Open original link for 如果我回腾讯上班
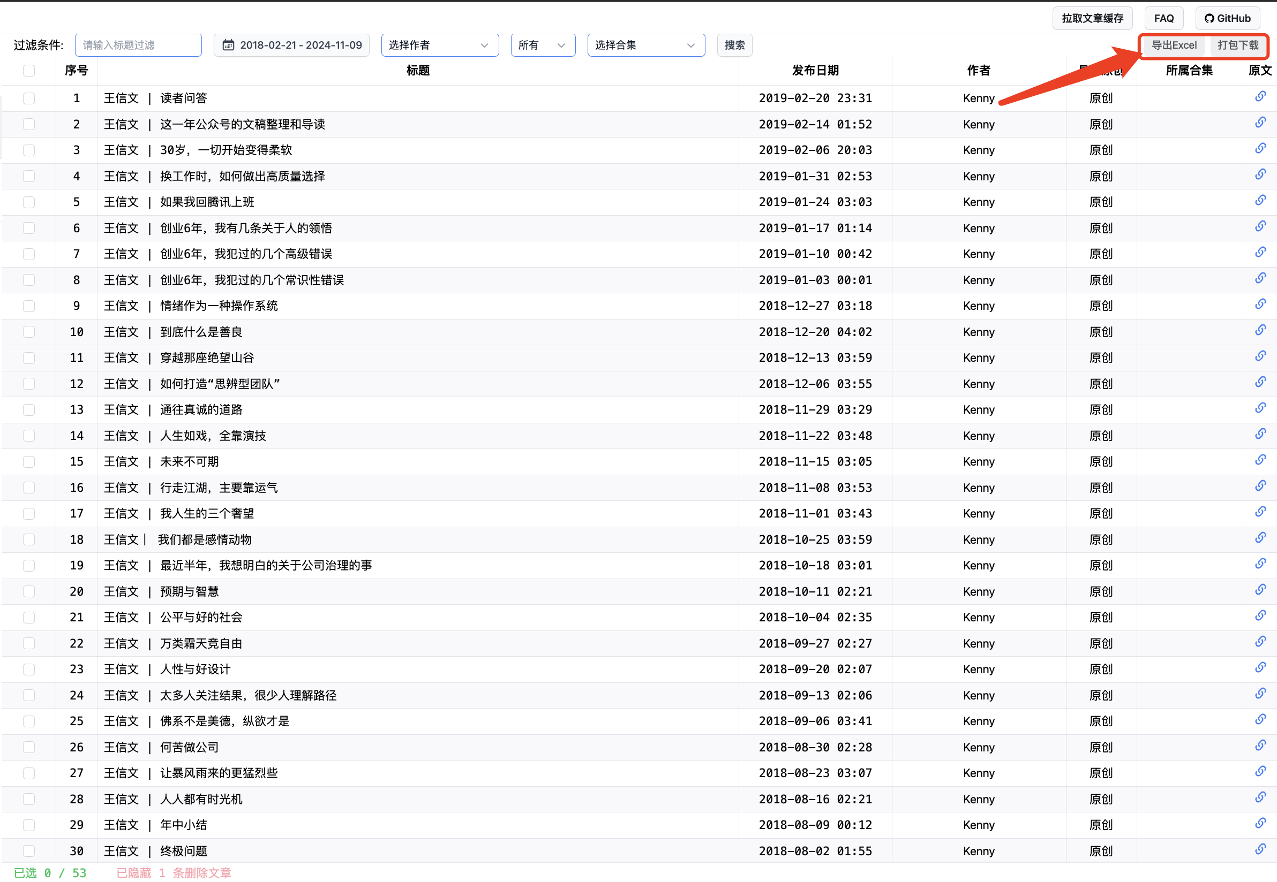The height and width of the screenshot is (882, 1277). (1260, 201)
